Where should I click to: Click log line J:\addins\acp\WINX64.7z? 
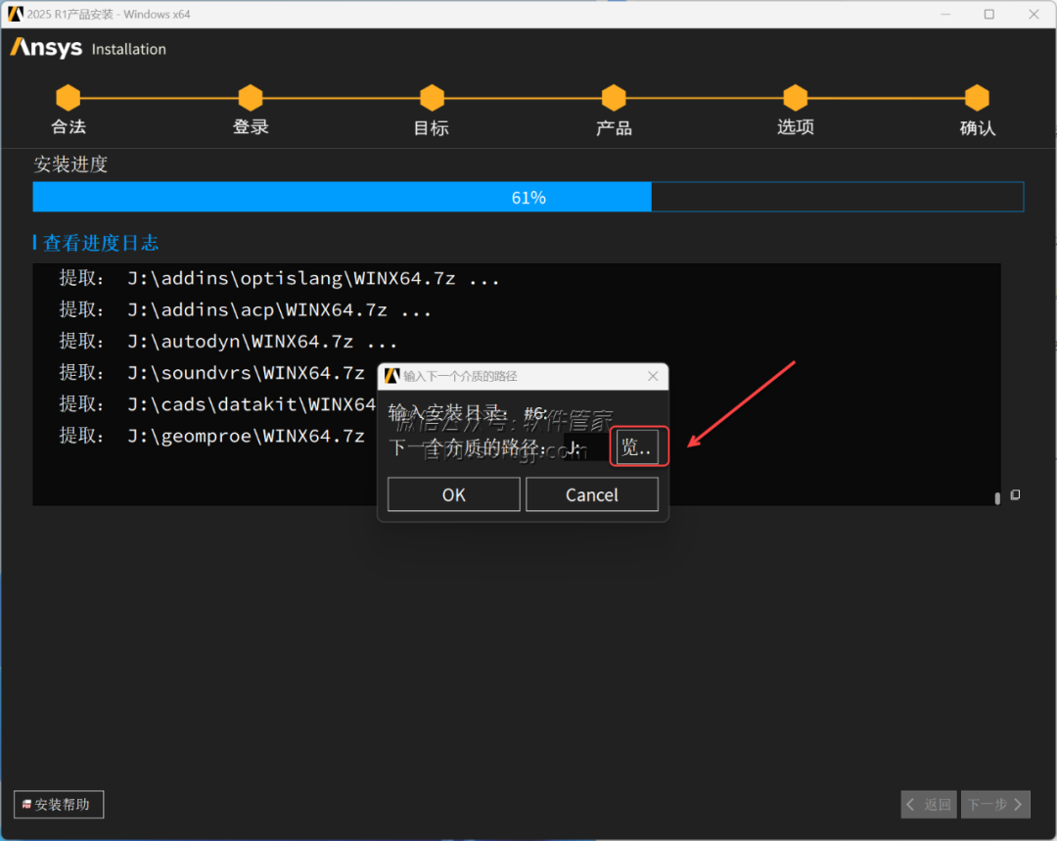(x=245, y=309)
